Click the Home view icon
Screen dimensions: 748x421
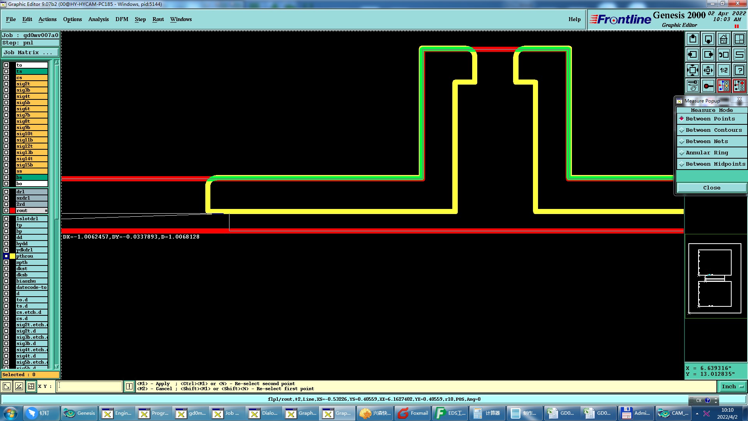click(x=723, y=39)
